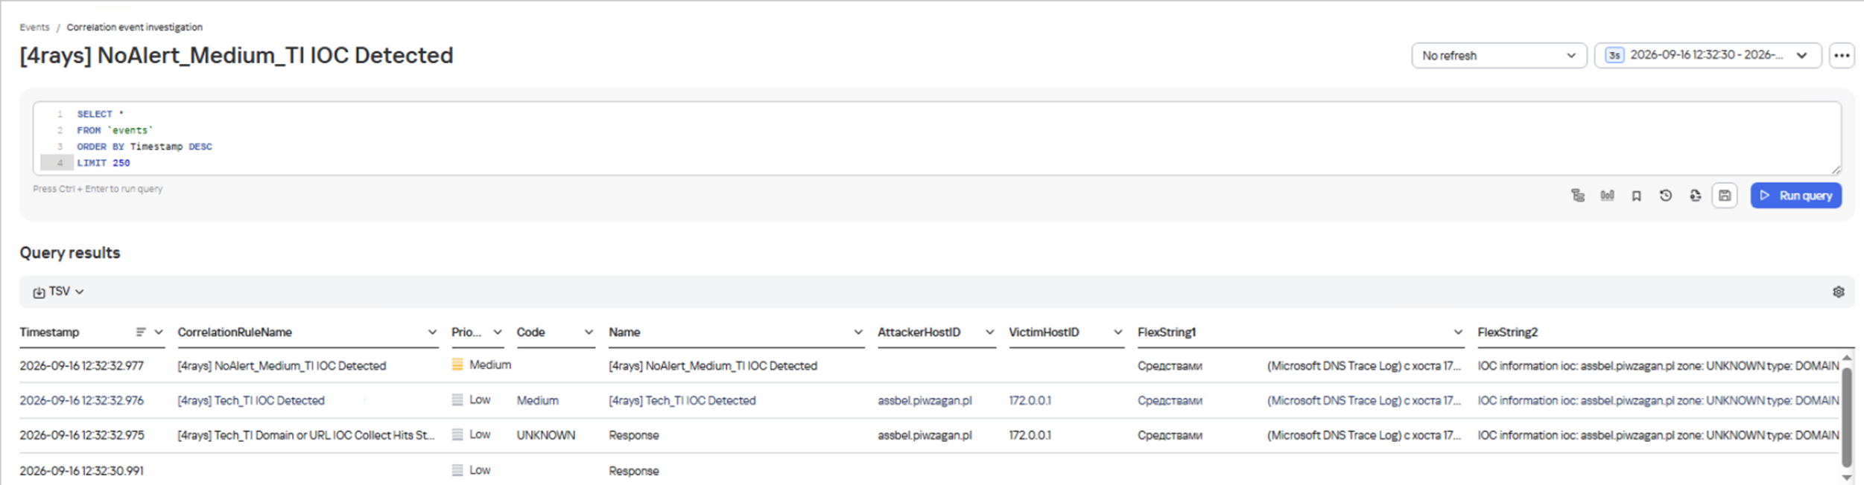
Task: Expand the Name column menu chevron
Action: (x=858, y=332)
